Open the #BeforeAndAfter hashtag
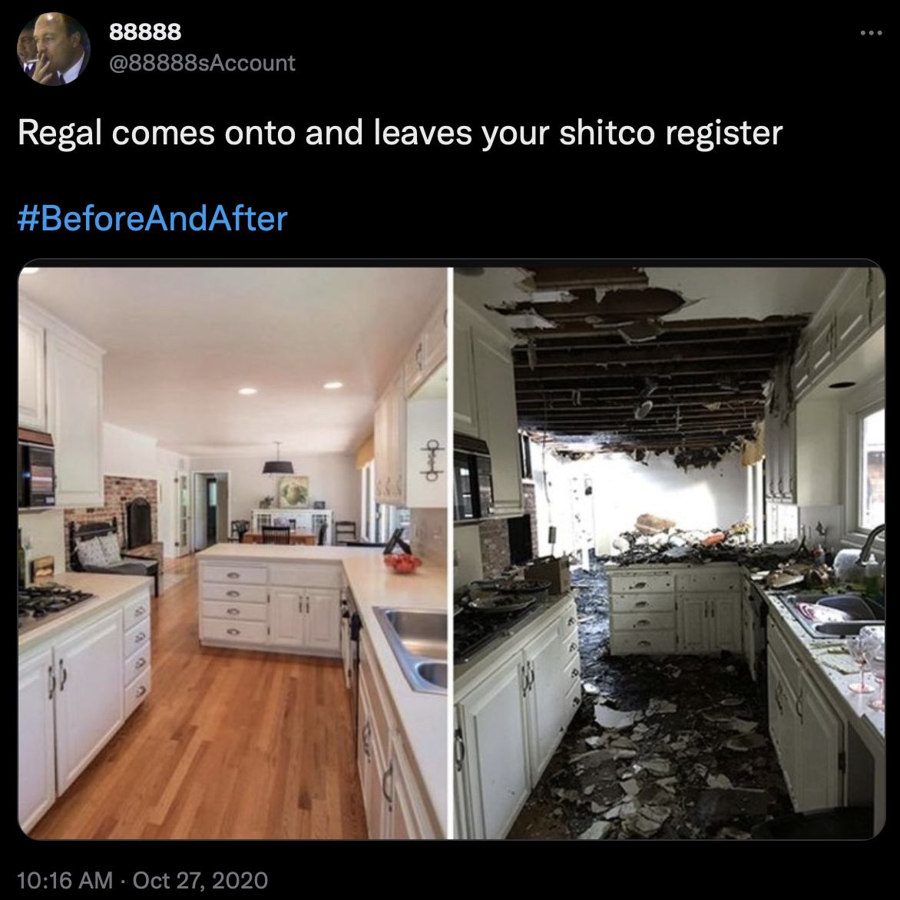900x900 pixels. coord(153,219)
